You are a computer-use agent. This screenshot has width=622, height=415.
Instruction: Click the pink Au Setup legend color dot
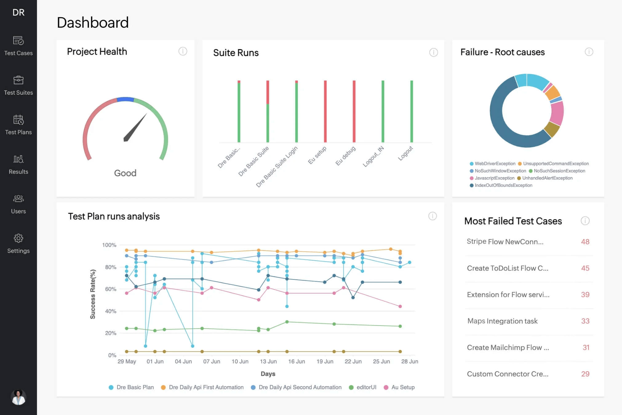pyautogui.click(x=386, y=387)
